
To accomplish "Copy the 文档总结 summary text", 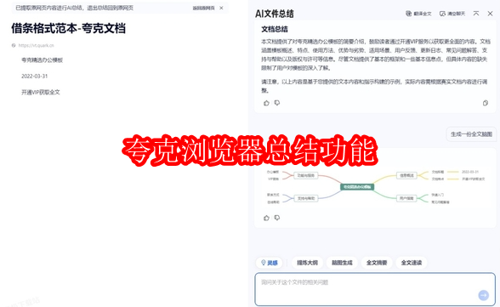I will (x=486, y=103).
